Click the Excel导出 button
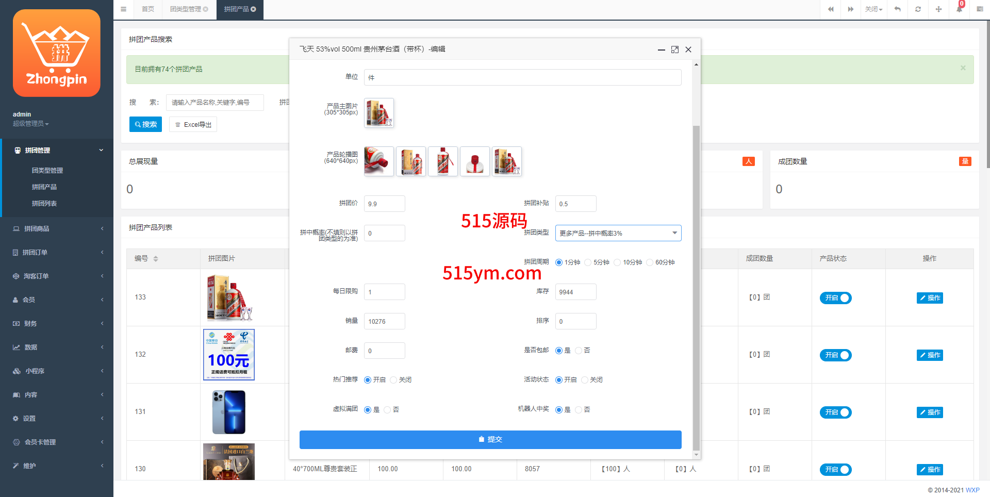This screenshot has width=990, height=497. 193,125
